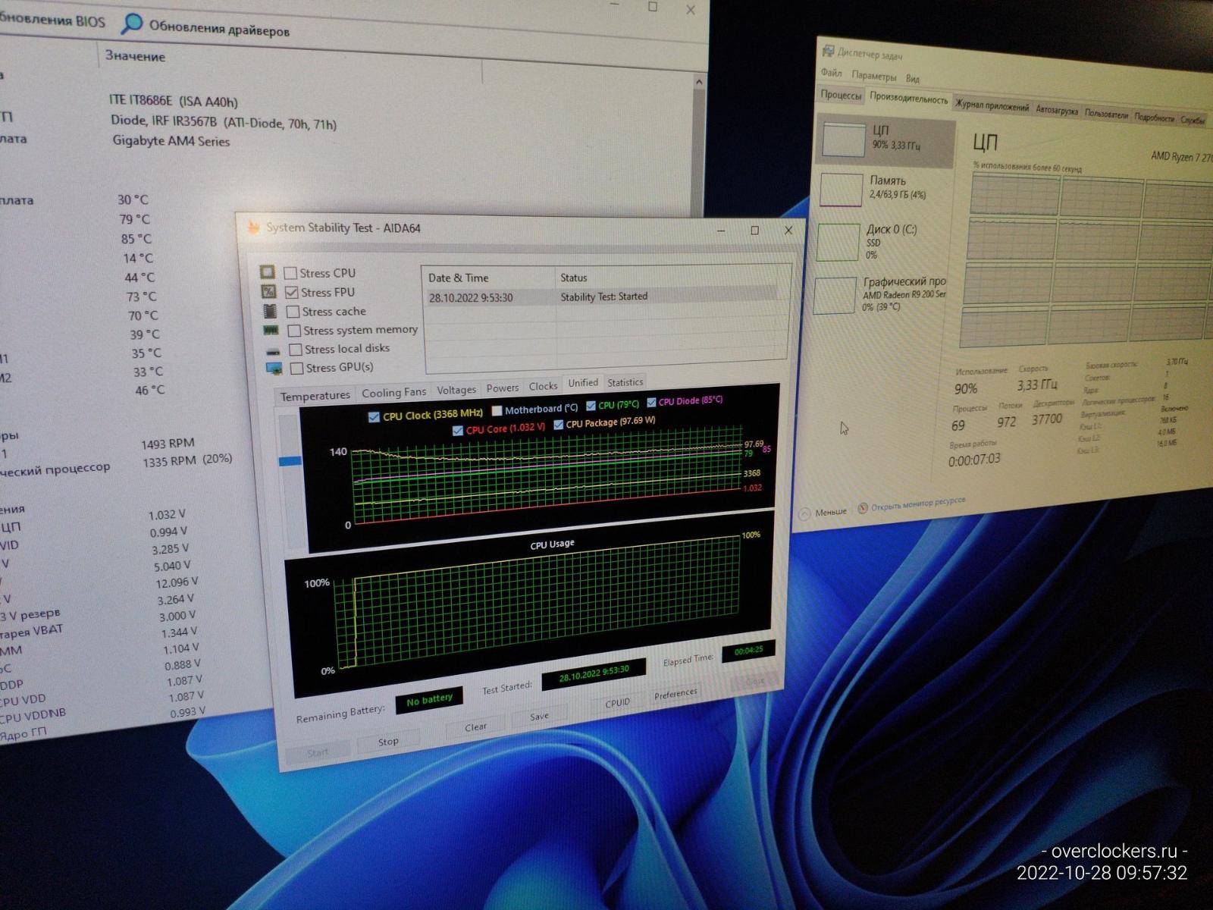Click the Stress FPU percent icon
The height and width of the screenshot is (910, 1213).
[268, 291]
